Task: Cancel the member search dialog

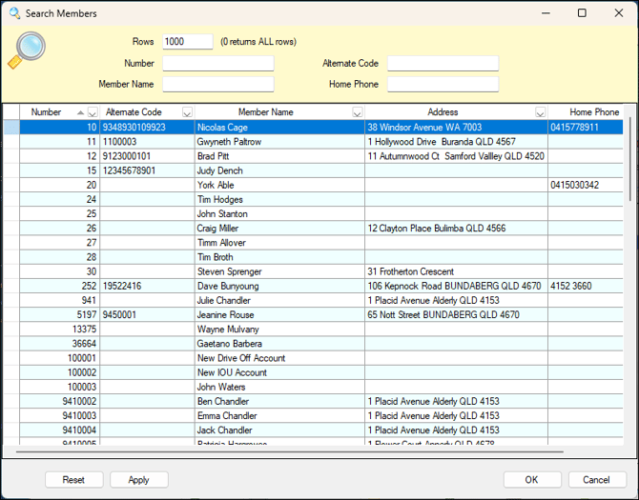Action: 597,480
